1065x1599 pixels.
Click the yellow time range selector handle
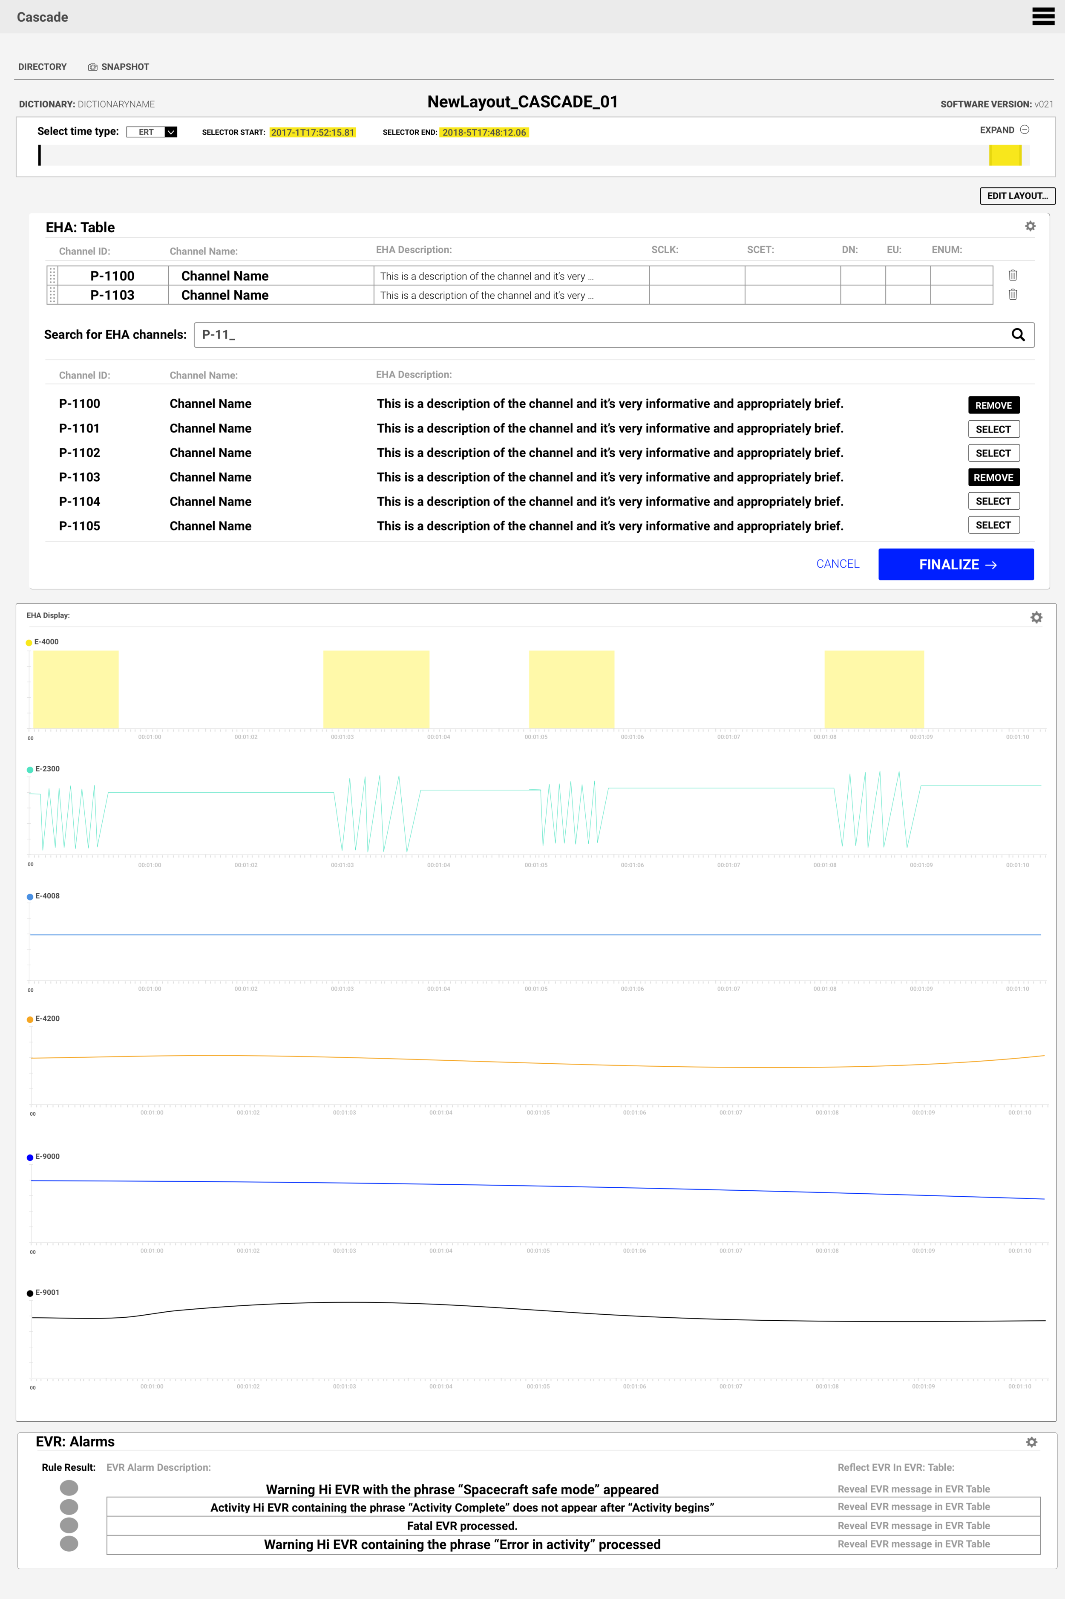point(1005,155)
